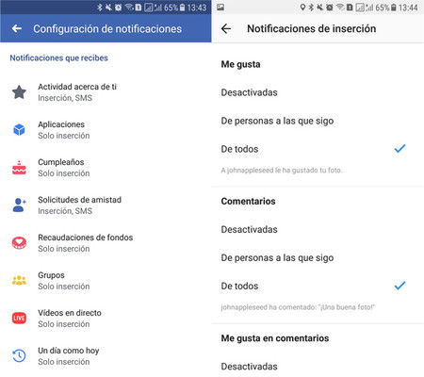Screen dimensions: 424x377
Task: Tap the yellow Grupos people icon
Action: pyautogui.click(x=19, y=280)
